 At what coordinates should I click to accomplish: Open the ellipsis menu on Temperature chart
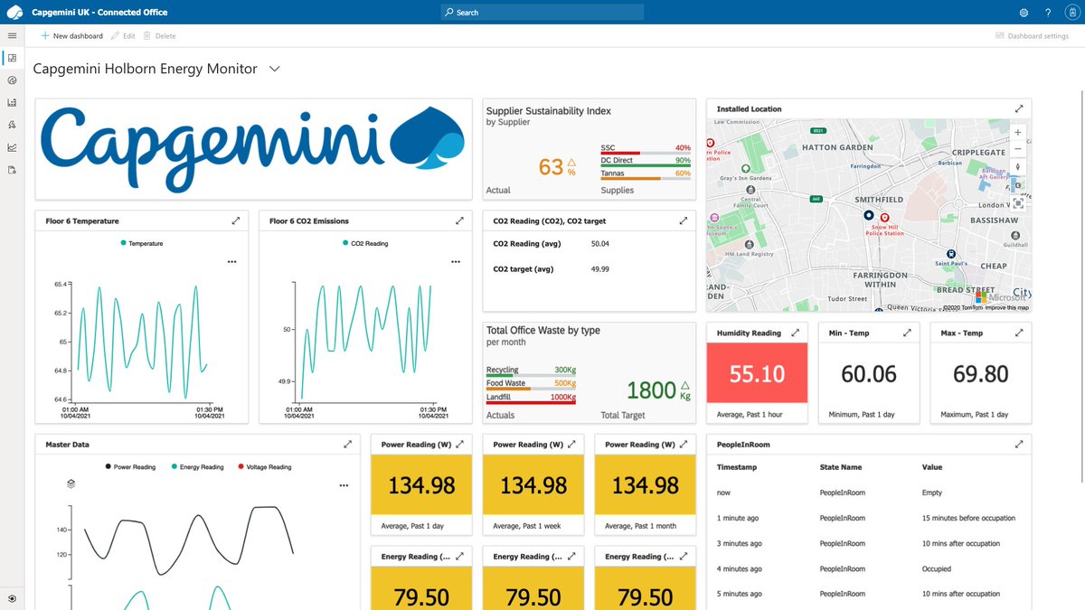231,261
